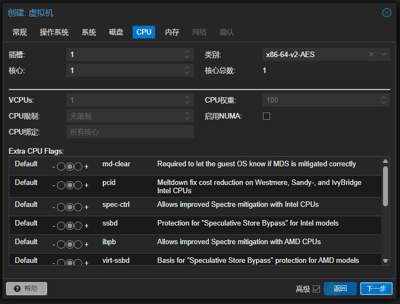Image resolution: width=400 pixels, height=304 pixels.
Task: Click the minus icon beside ssbd flag
Action: [54, 226]
